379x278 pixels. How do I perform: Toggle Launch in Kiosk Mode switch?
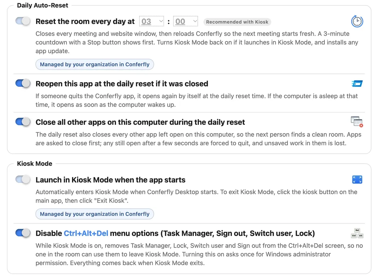23,179
